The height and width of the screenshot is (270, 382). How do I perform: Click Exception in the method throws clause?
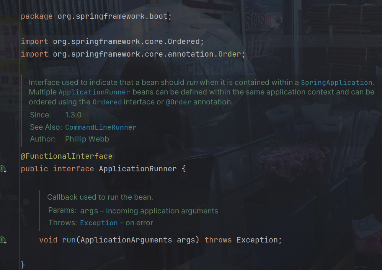click(x=259, y=240)
